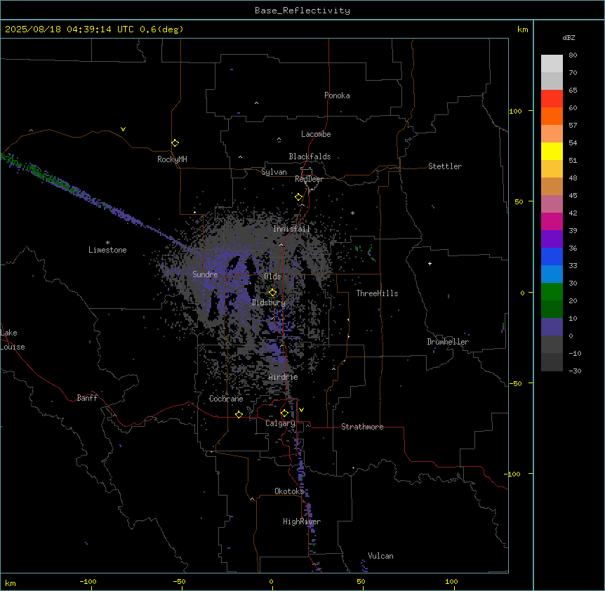Click the Blackfalds city label

coord(310,157)
